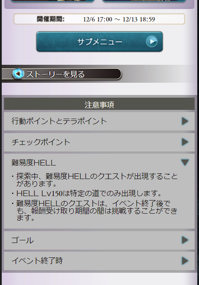Click the arrow icon on イベント終了時 row
The image size is (199, 285).
185,261
